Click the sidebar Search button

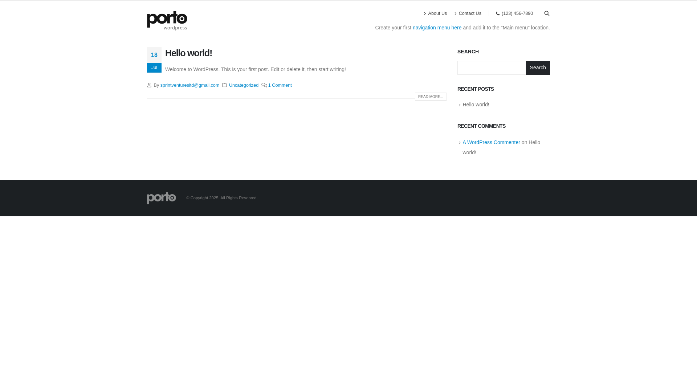coord(538,68)
